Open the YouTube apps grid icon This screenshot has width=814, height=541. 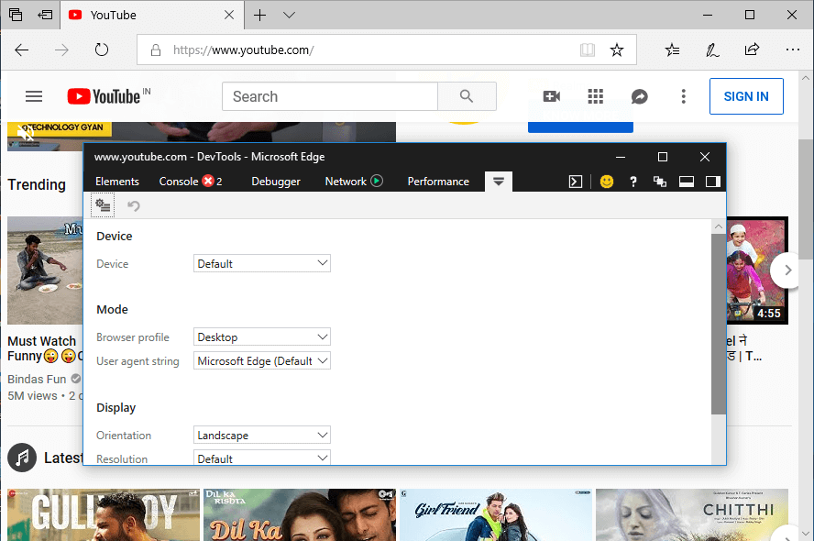click(x=596, y=96)
